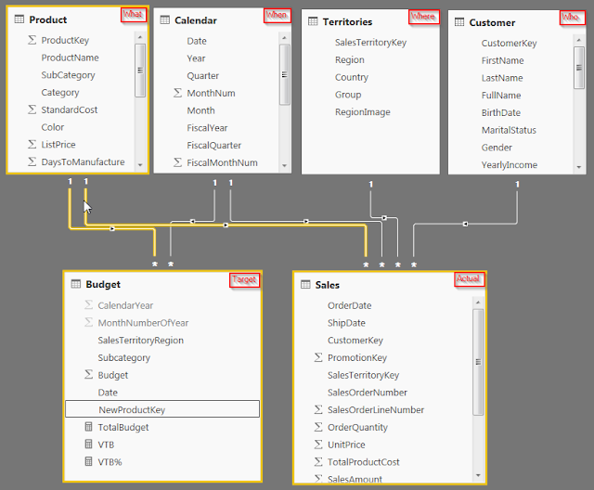
Task: Click the Territories table icon
Action: click(313, 21)
